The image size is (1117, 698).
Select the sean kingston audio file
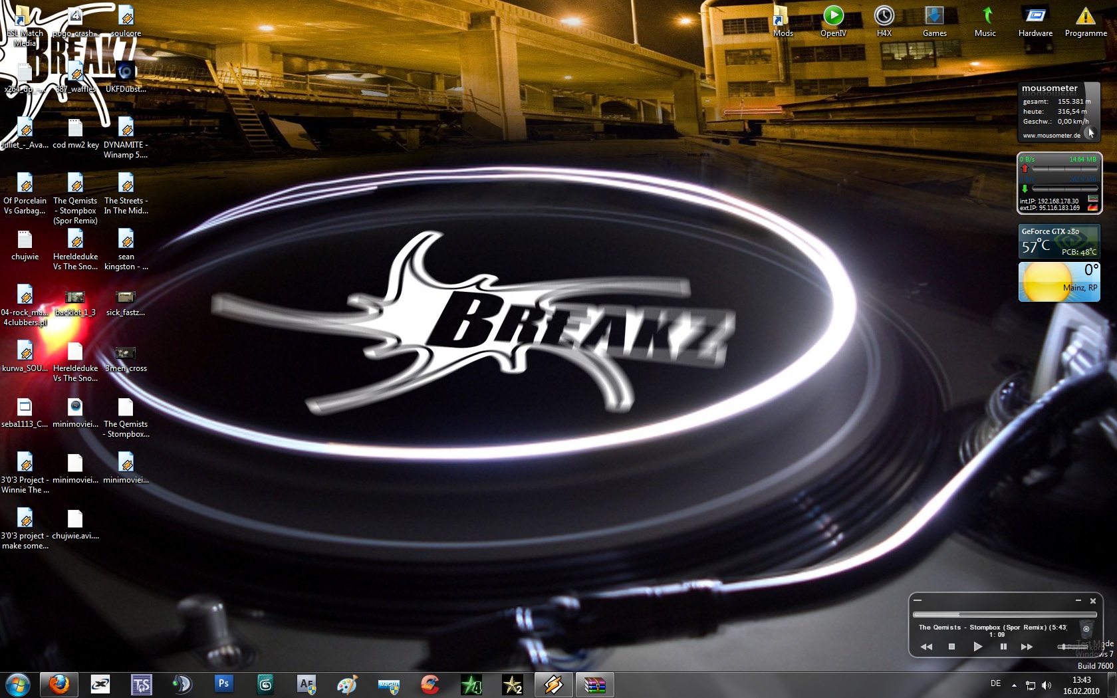[126, 249]
